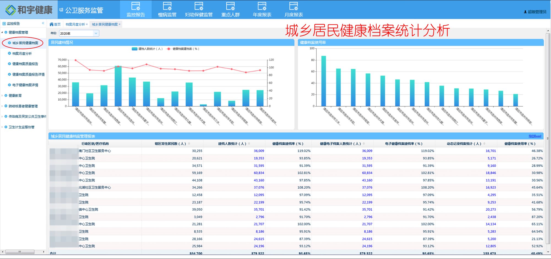
Task: Click the gear icon beside 档案月度分析
Action: (9, 54)
